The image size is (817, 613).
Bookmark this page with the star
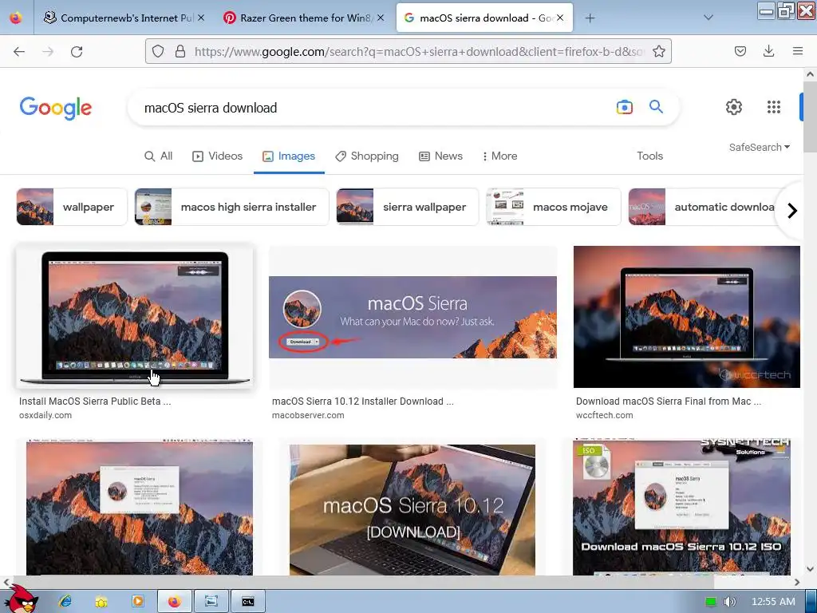coord(658,51)
